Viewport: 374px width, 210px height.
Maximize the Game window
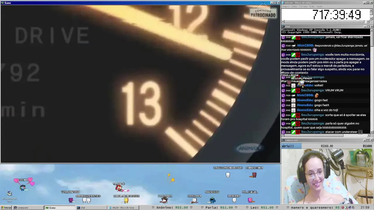pos(275,3)
